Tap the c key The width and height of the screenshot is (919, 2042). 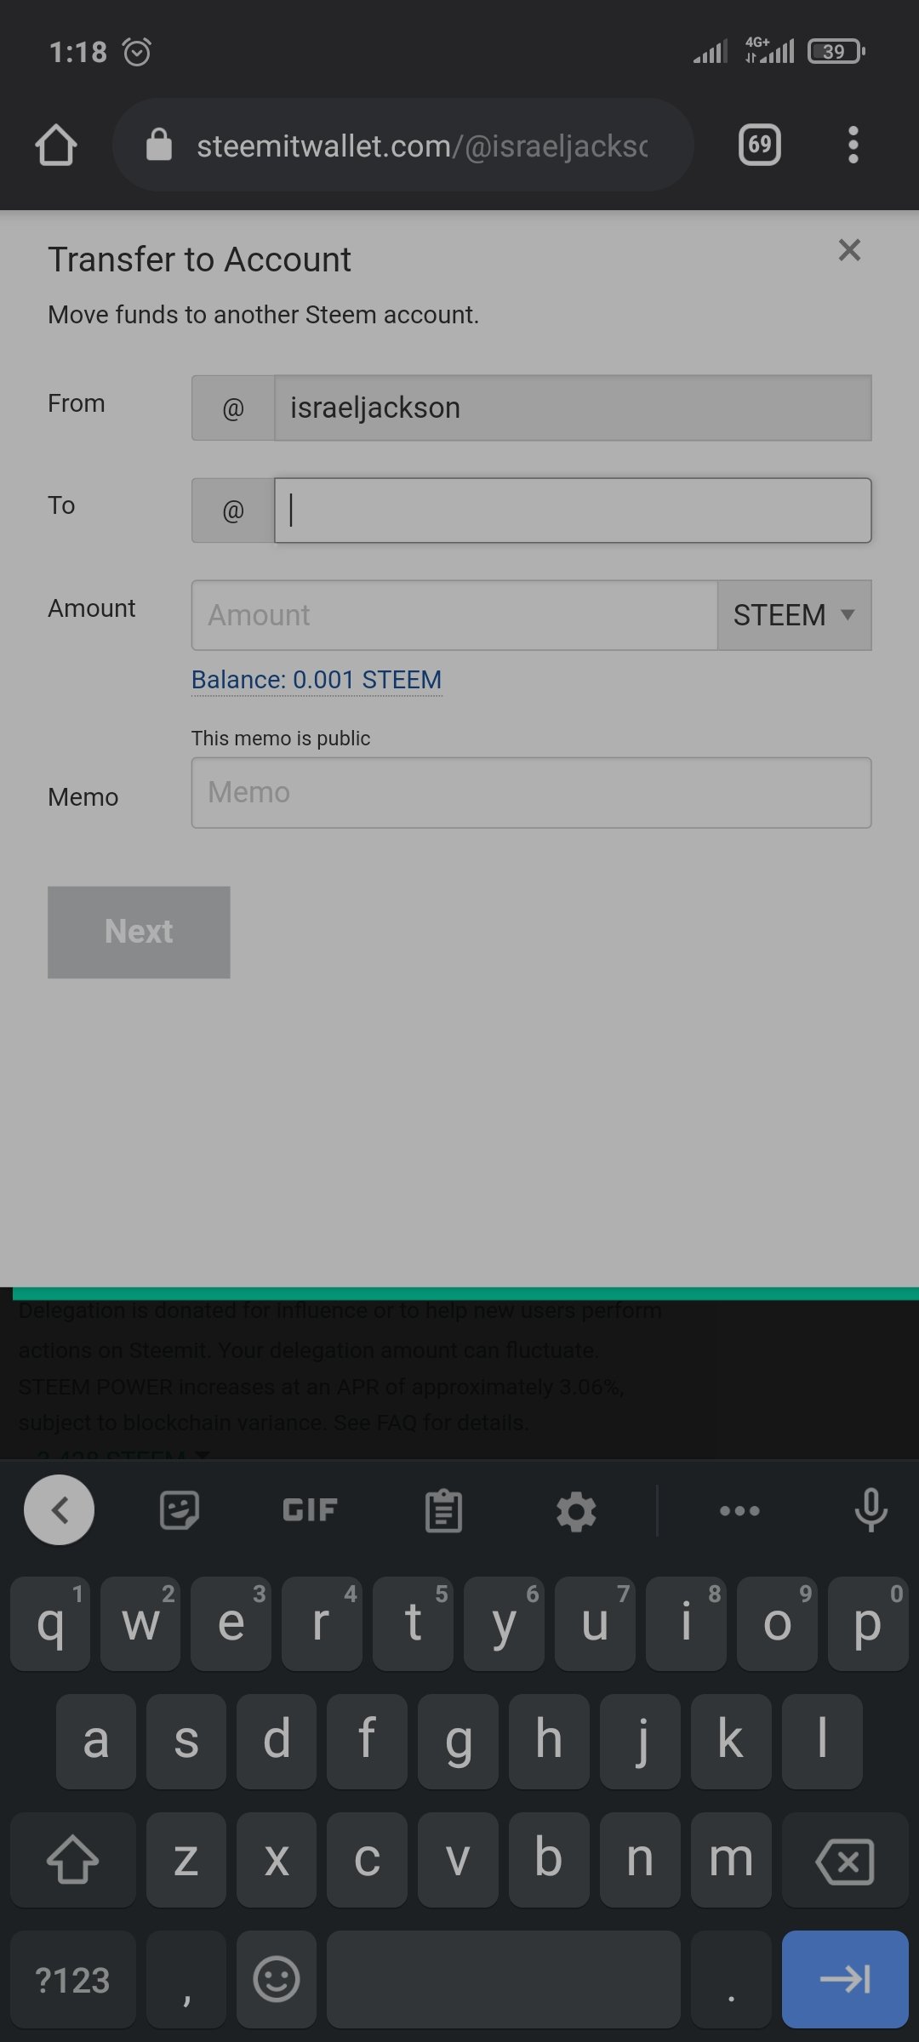point(368,1859)
